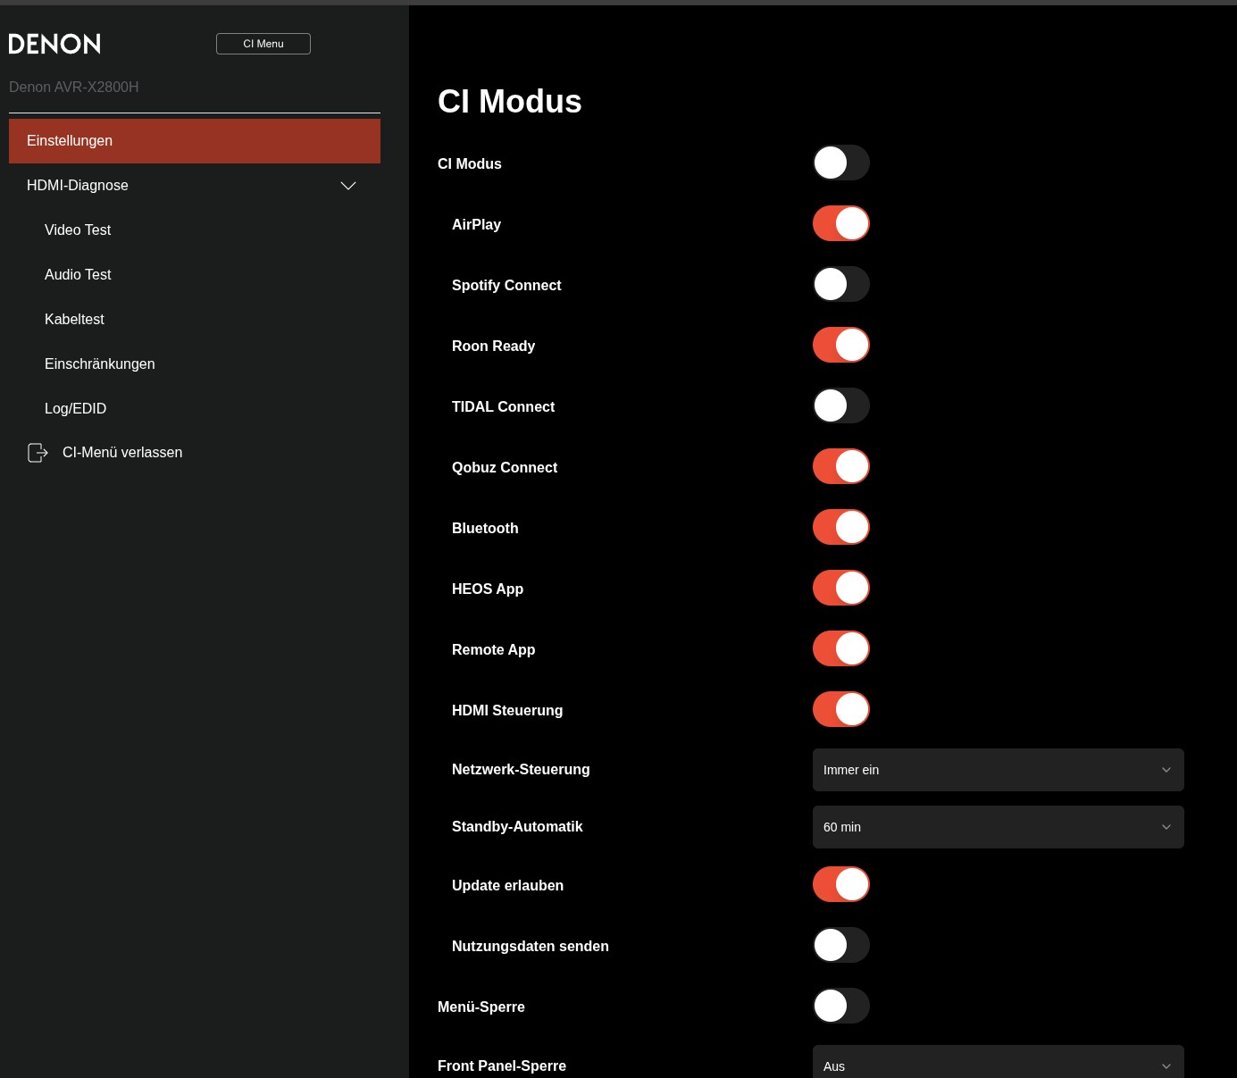
Task: Enable the CI Modus toggle
Action: point(841,163)
